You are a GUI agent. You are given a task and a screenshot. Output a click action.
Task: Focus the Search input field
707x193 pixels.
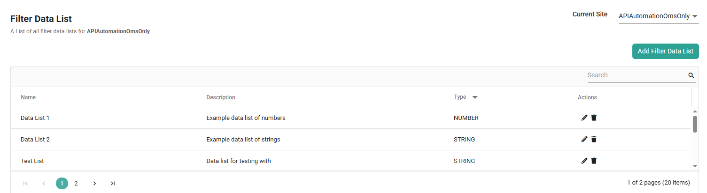pos(637,75)
